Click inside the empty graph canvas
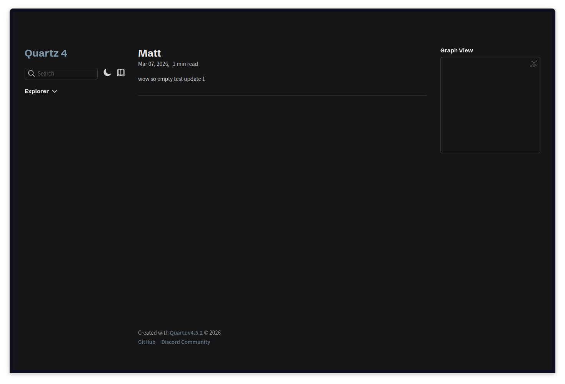This screenshot has width=565, height=384. pyautogui.click(x=490, y=108)
